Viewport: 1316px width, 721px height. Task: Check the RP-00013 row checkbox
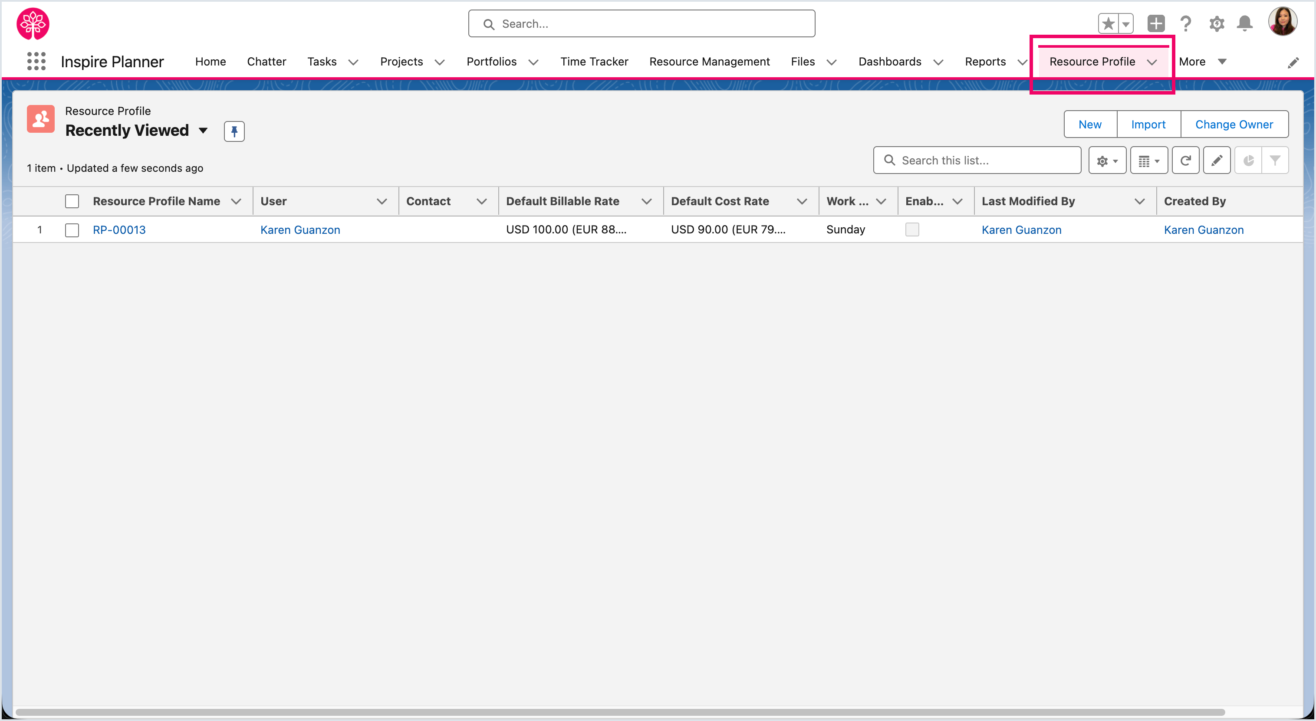[x=72, y=230]
